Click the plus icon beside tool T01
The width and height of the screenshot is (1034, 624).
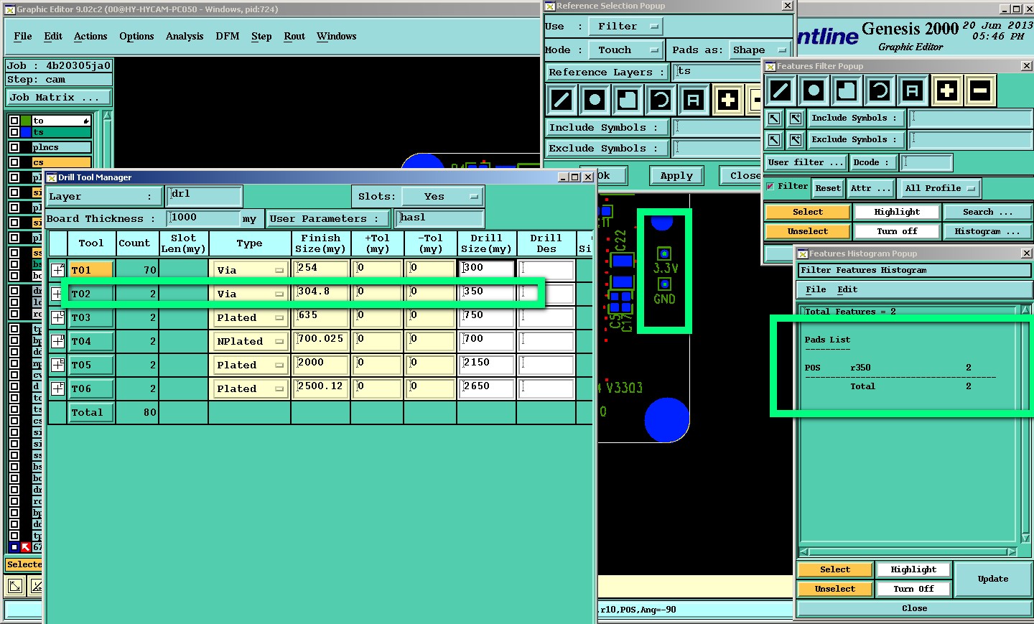point(57,270)
